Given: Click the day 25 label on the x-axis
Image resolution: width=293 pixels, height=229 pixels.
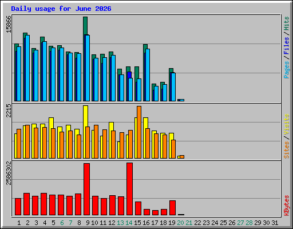Looking at the screenshot, I should (223, 223).
